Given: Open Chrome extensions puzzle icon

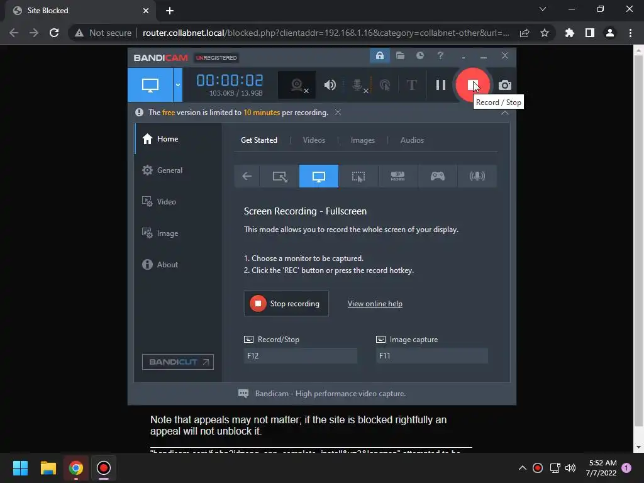Looking at the screenshot, I should [x=570, y=33].
